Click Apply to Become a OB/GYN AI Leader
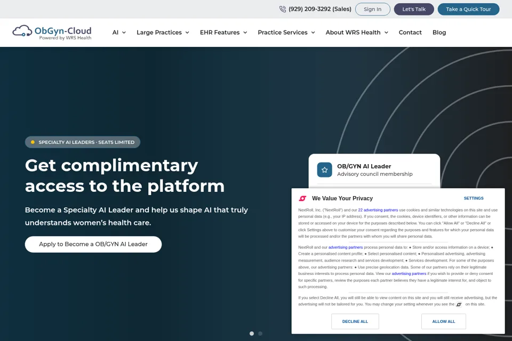Screen dimensions: 512x341 93,244
